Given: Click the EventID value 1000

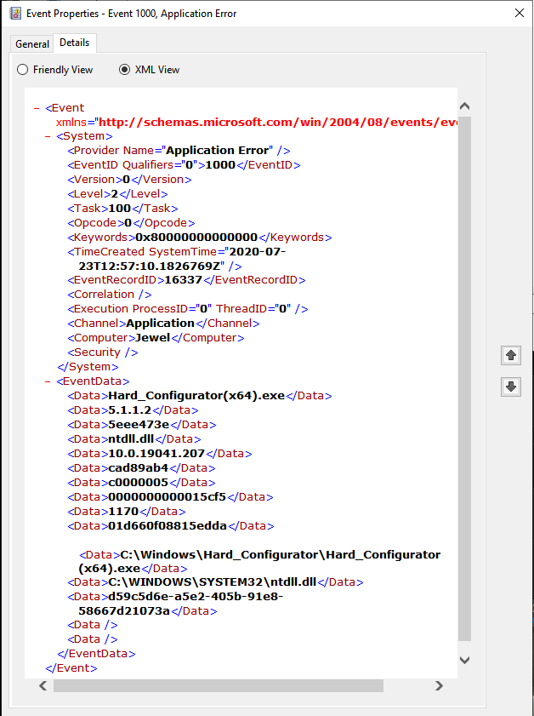Looking at the screenshot, I should 220,165.
